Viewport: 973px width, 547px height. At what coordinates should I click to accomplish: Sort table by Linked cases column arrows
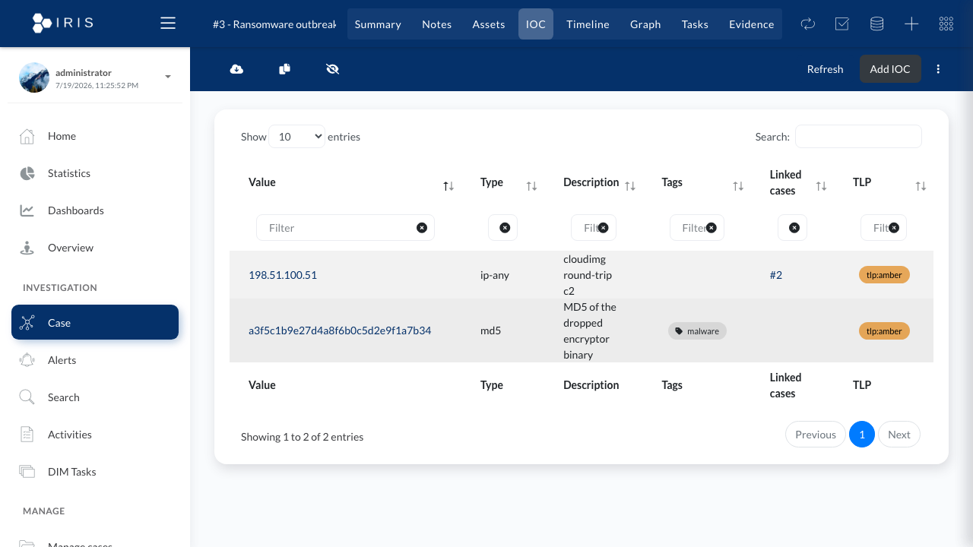tap(821, 186)
